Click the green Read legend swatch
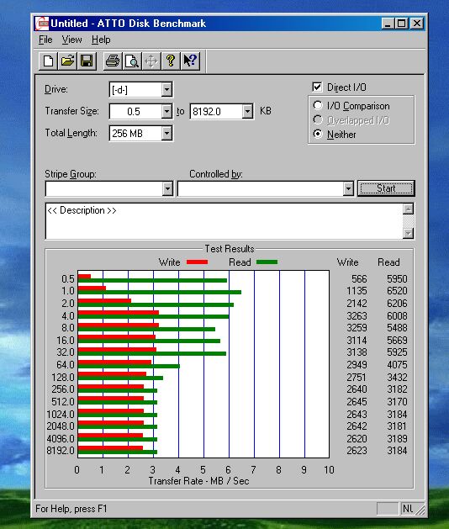 [x=267, y=262]
